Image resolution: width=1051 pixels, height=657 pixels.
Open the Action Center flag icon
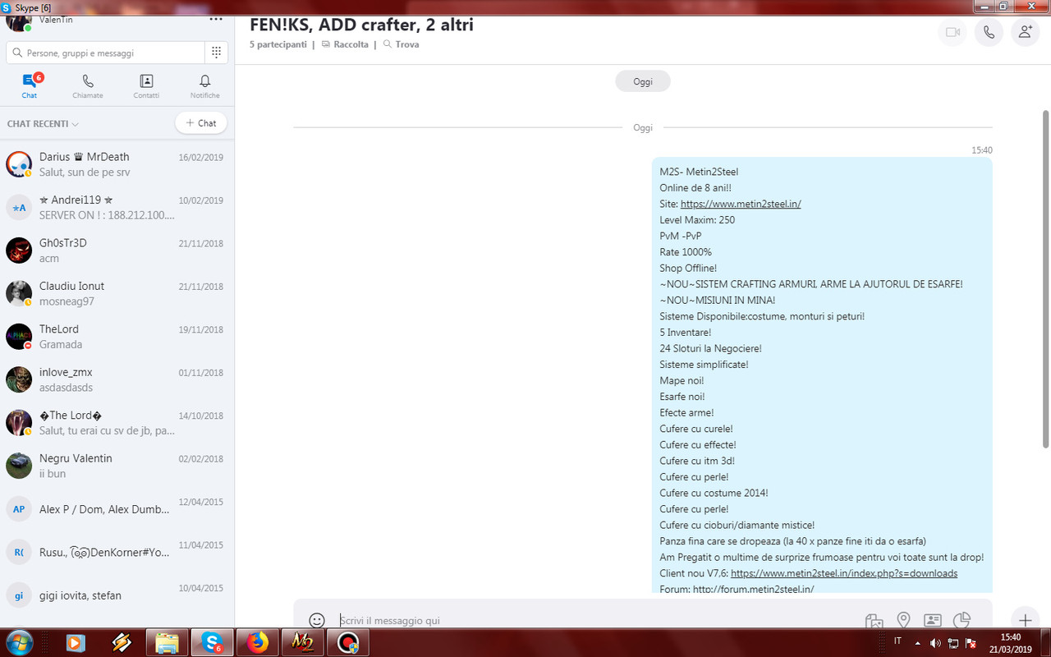point(971,642)
